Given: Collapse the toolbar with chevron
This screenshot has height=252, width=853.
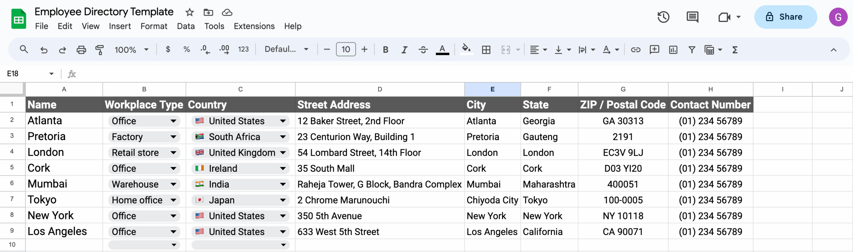Looking at the screenshot, I should point(834,50).
